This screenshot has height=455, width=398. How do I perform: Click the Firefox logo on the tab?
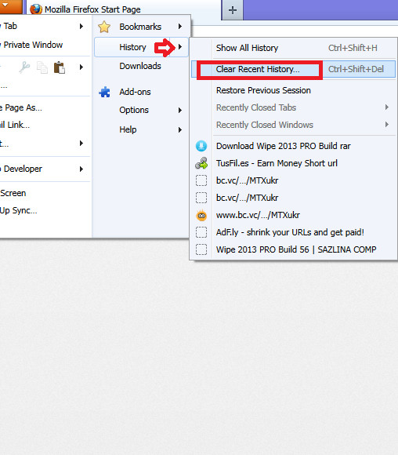[x=36, y=9]
